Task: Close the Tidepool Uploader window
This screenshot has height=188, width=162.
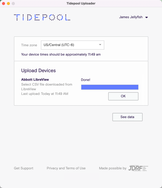Action: pyautogui.click(x=4, y=4)
